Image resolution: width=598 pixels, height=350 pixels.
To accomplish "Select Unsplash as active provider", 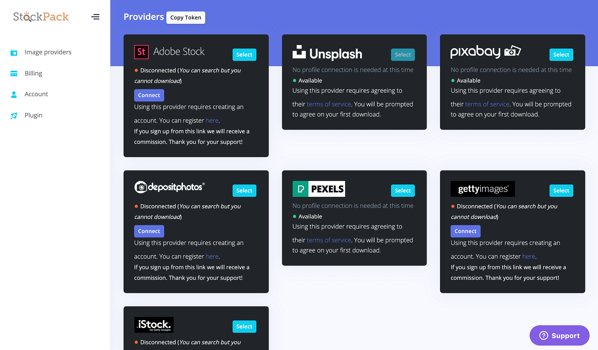I will [402, 54].
